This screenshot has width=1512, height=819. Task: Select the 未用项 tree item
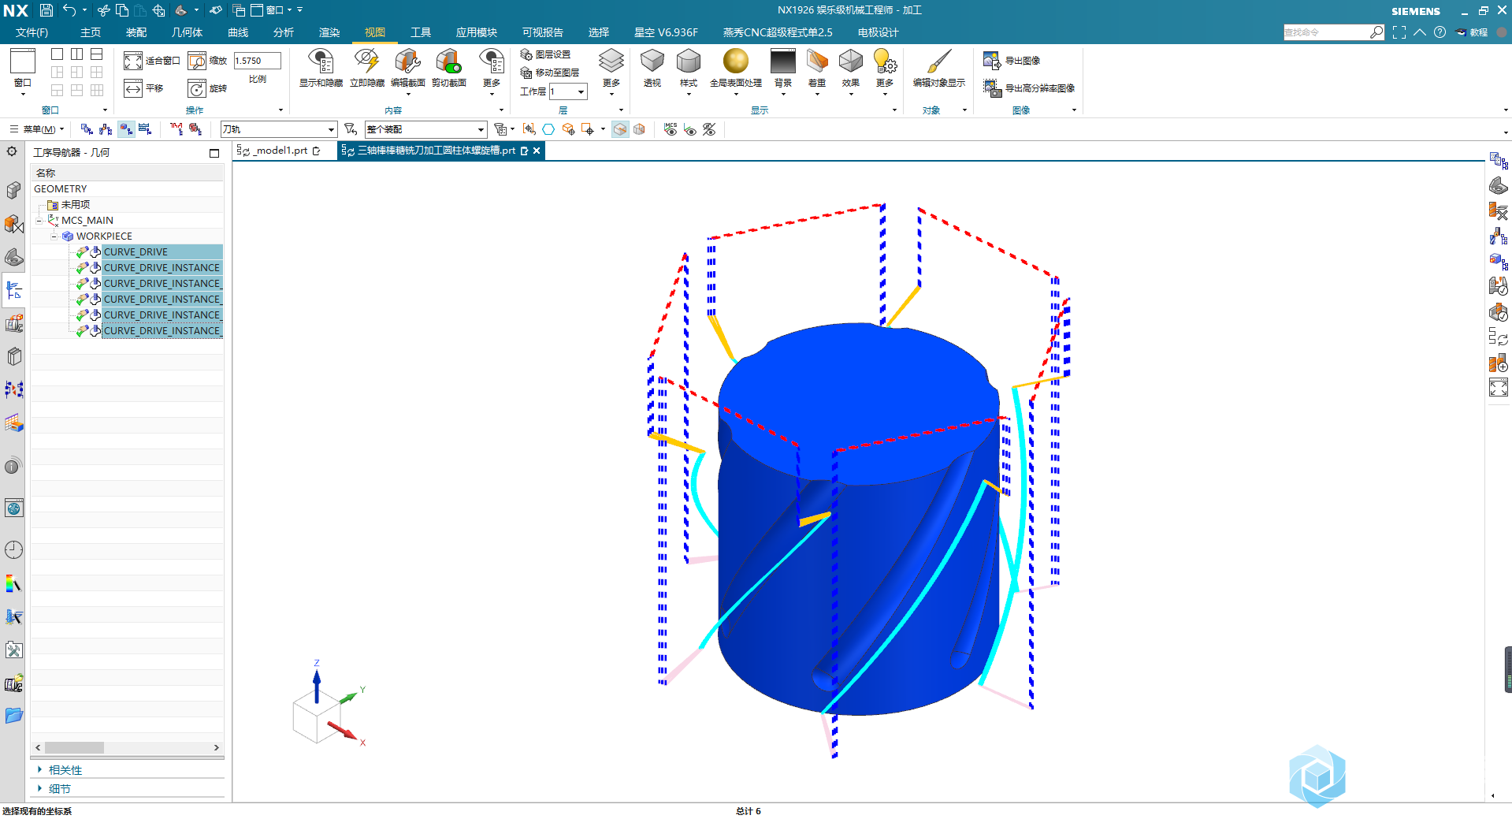[x=76, y=205]
